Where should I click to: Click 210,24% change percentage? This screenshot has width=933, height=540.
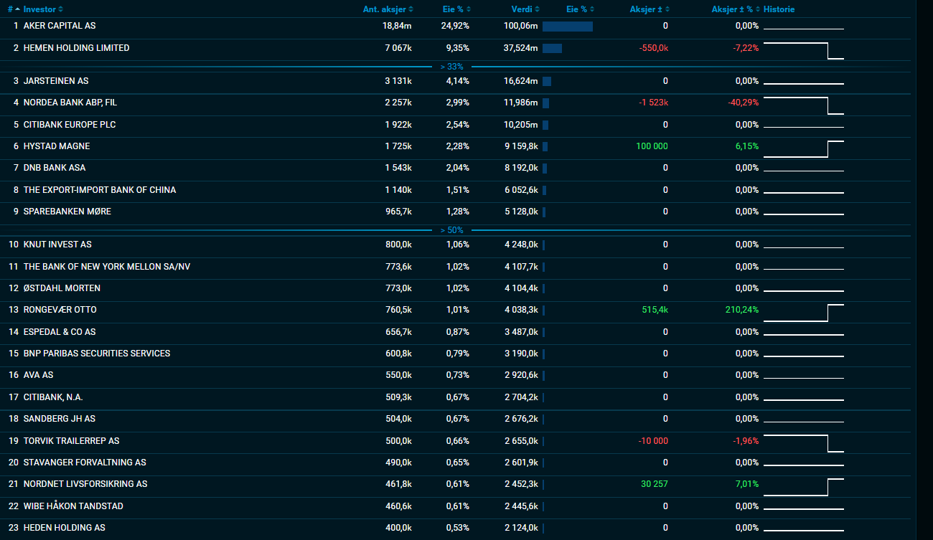click(x=742, y=310)
